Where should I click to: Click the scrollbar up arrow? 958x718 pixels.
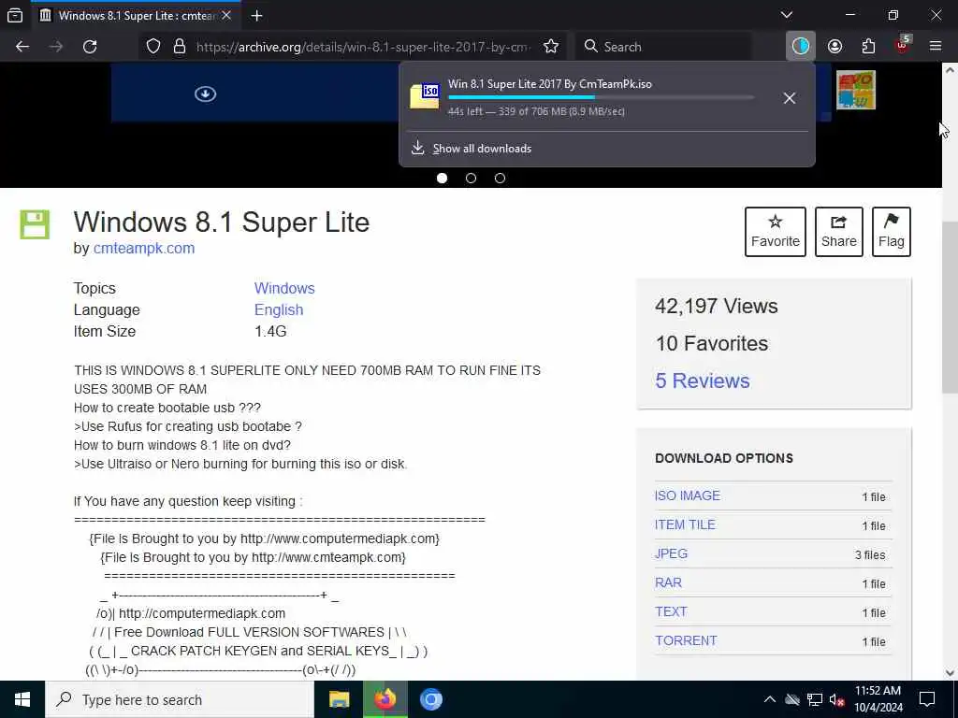click(x=950, y=69)
